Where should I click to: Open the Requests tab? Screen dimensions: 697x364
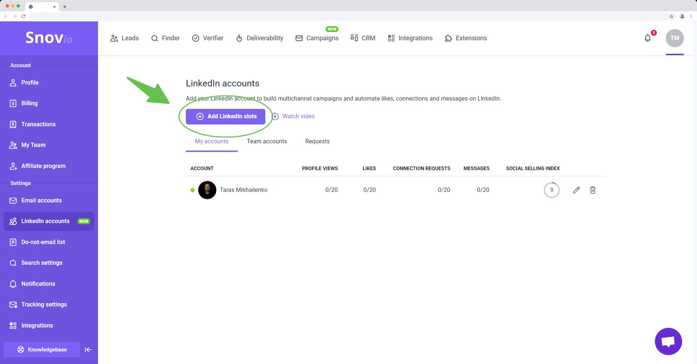317,141
